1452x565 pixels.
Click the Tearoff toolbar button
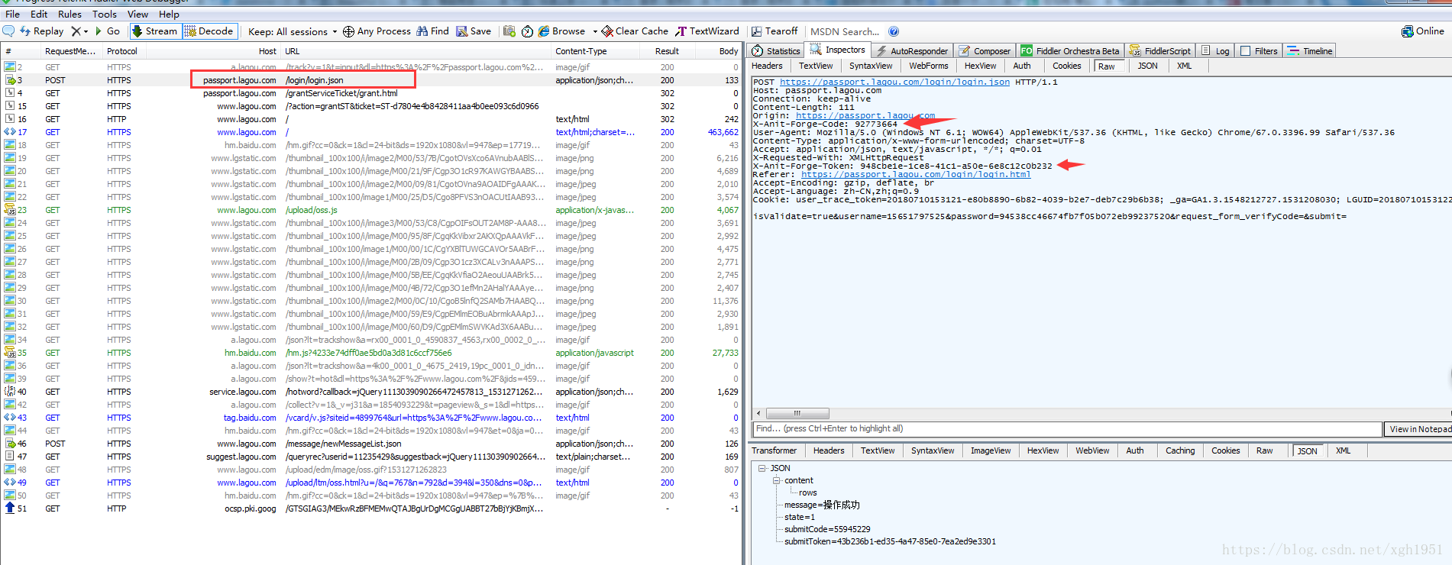[775, 31]
